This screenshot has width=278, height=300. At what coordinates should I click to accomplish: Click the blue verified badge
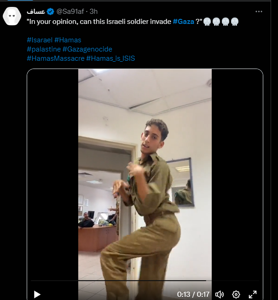[51, 11]
